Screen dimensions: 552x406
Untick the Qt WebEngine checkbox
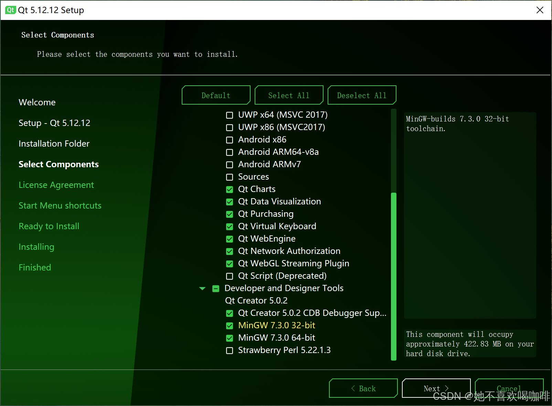[x=230, y=239]
